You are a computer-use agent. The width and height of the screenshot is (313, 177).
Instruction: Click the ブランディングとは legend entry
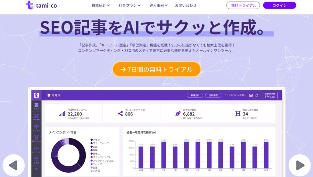tap(102, 160)
